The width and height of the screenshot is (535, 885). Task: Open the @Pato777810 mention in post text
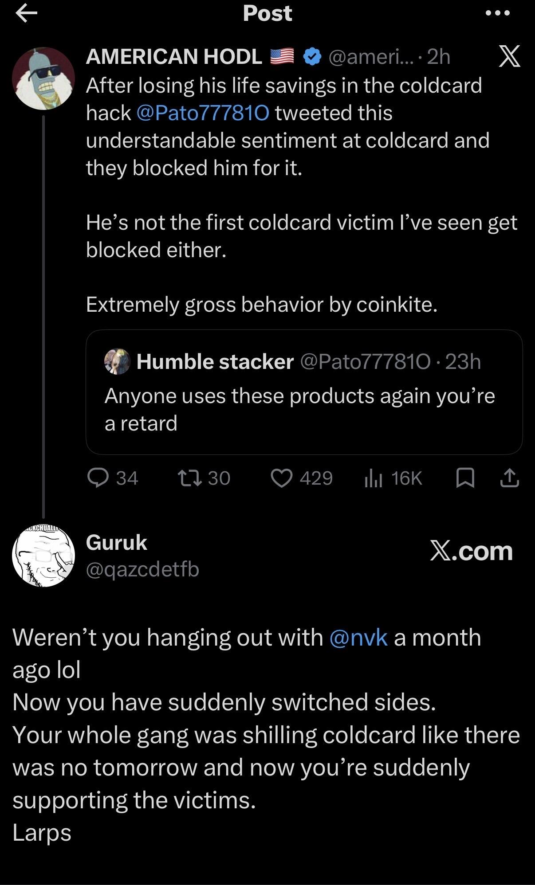click(203, 113)
